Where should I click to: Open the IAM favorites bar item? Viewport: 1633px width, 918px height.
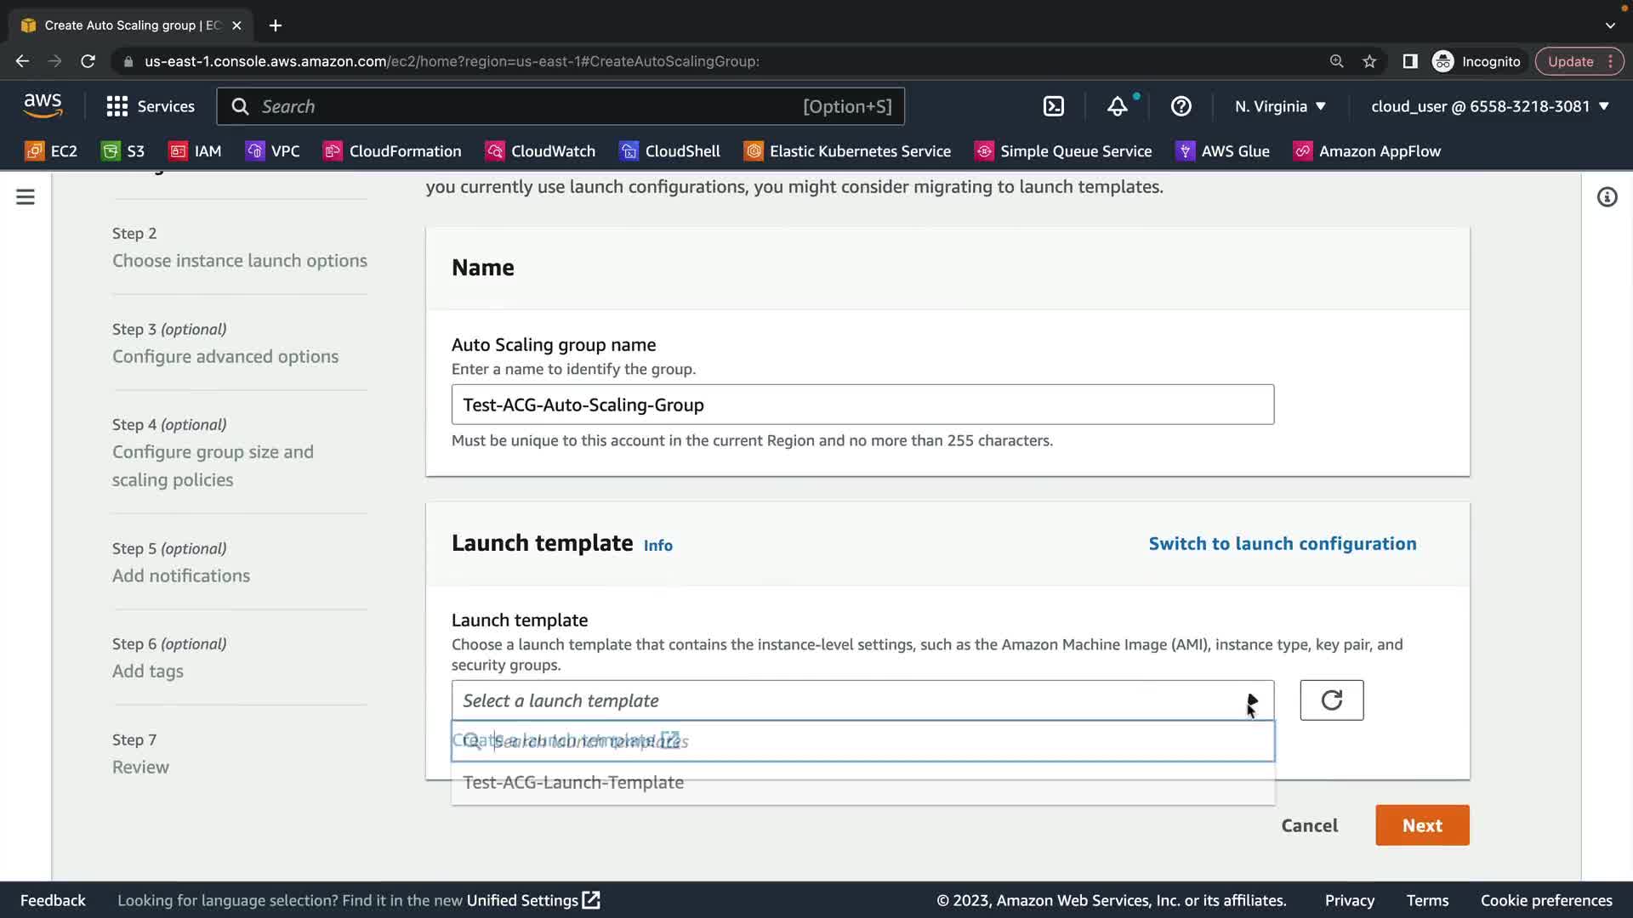196,151
